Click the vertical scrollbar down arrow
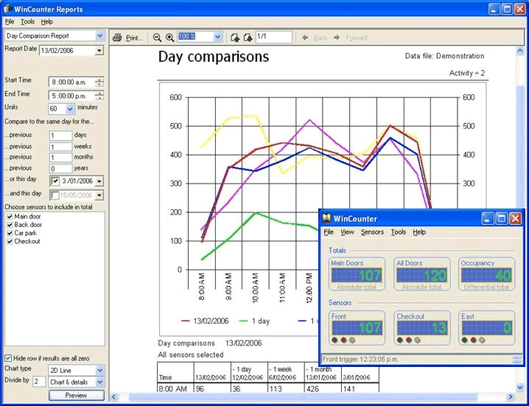 point(520,388)
